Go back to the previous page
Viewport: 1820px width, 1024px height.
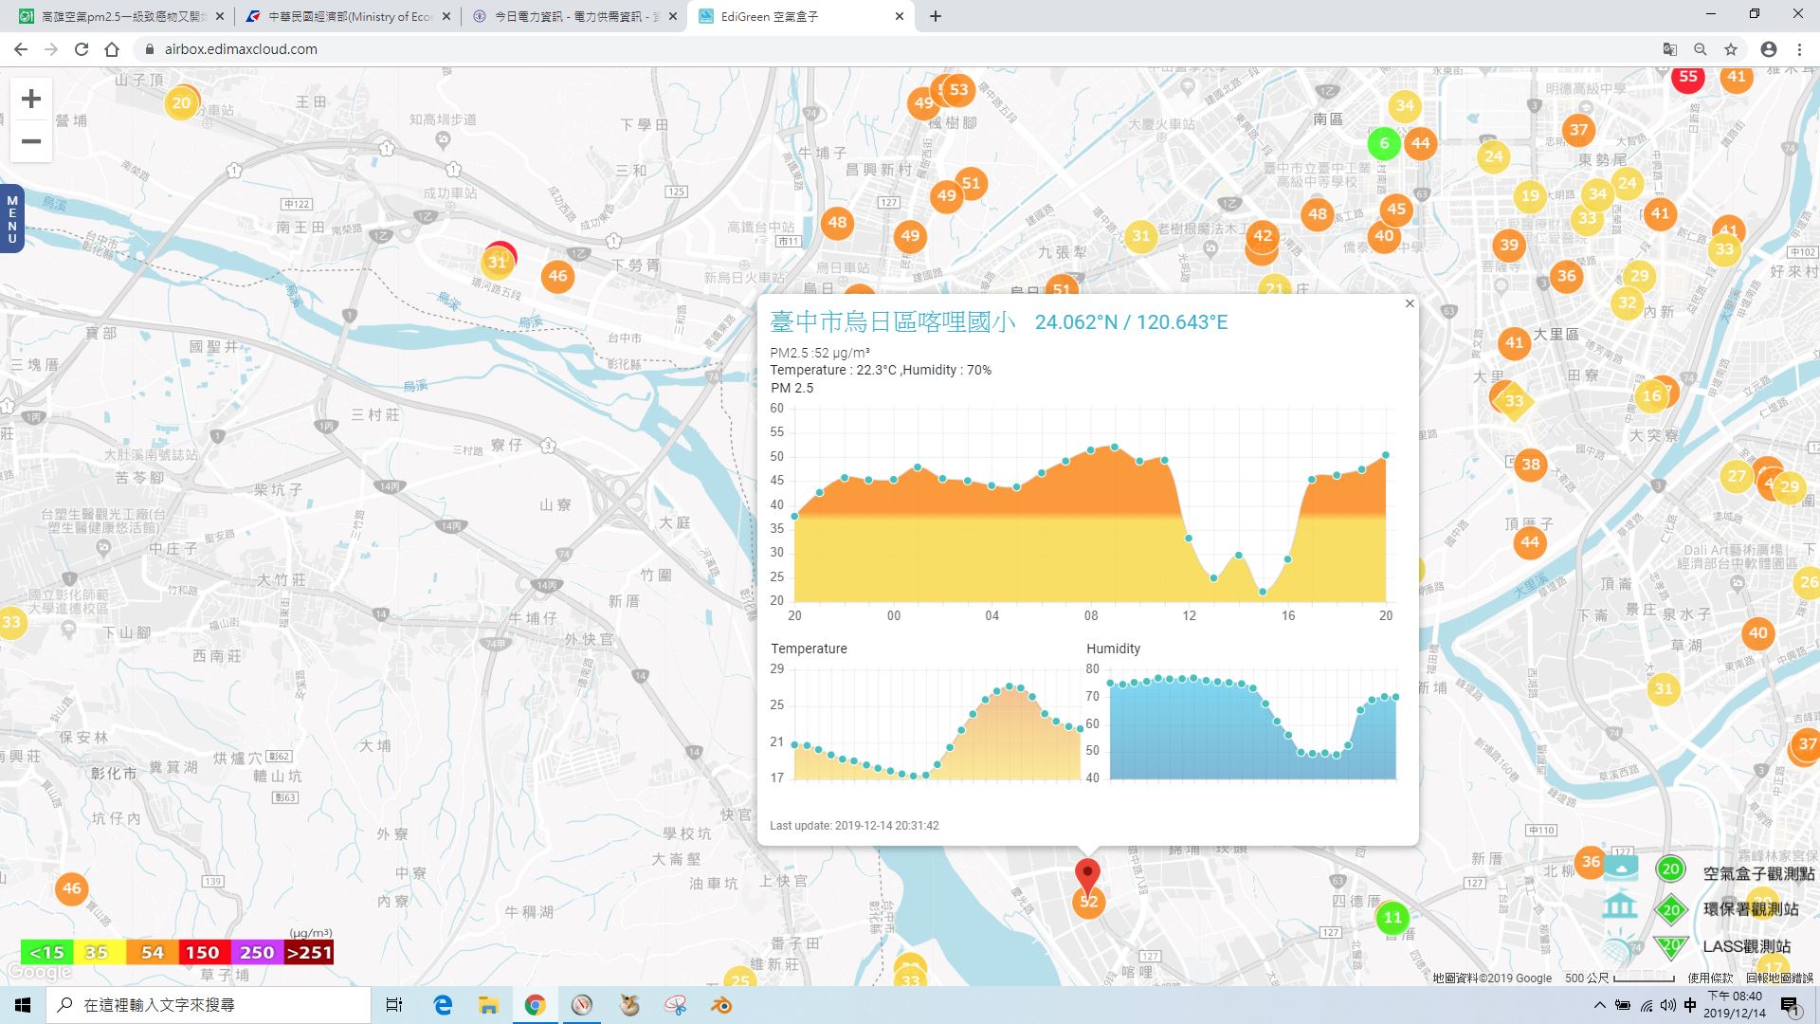pyautogui.click(x=21, y=49)
